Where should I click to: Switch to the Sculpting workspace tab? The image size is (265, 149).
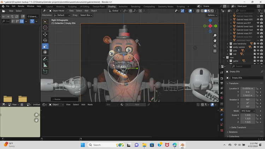[x=72, y=7]
